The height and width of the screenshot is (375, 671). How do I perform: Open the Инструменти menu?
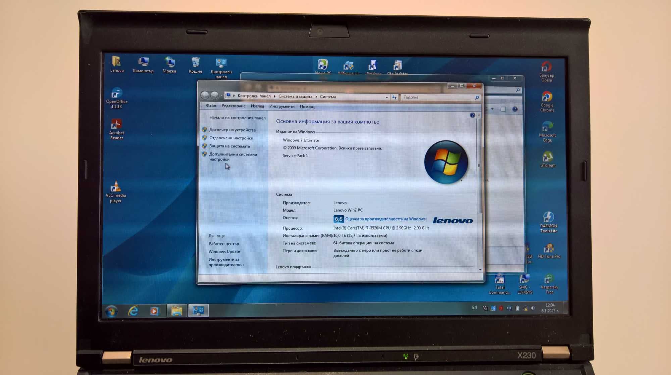pyautogui.click(x=282, y=106)
